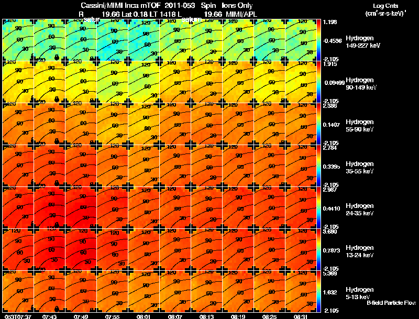
Task: Click the color scale maximum '2.386'
Action: click(x=330, y=106)
